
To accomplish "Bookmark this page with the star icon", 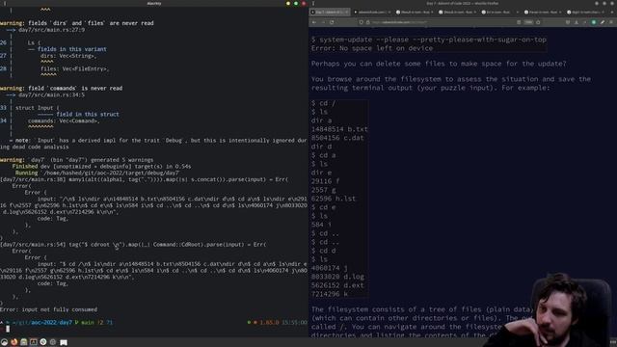I will [538, 22].
